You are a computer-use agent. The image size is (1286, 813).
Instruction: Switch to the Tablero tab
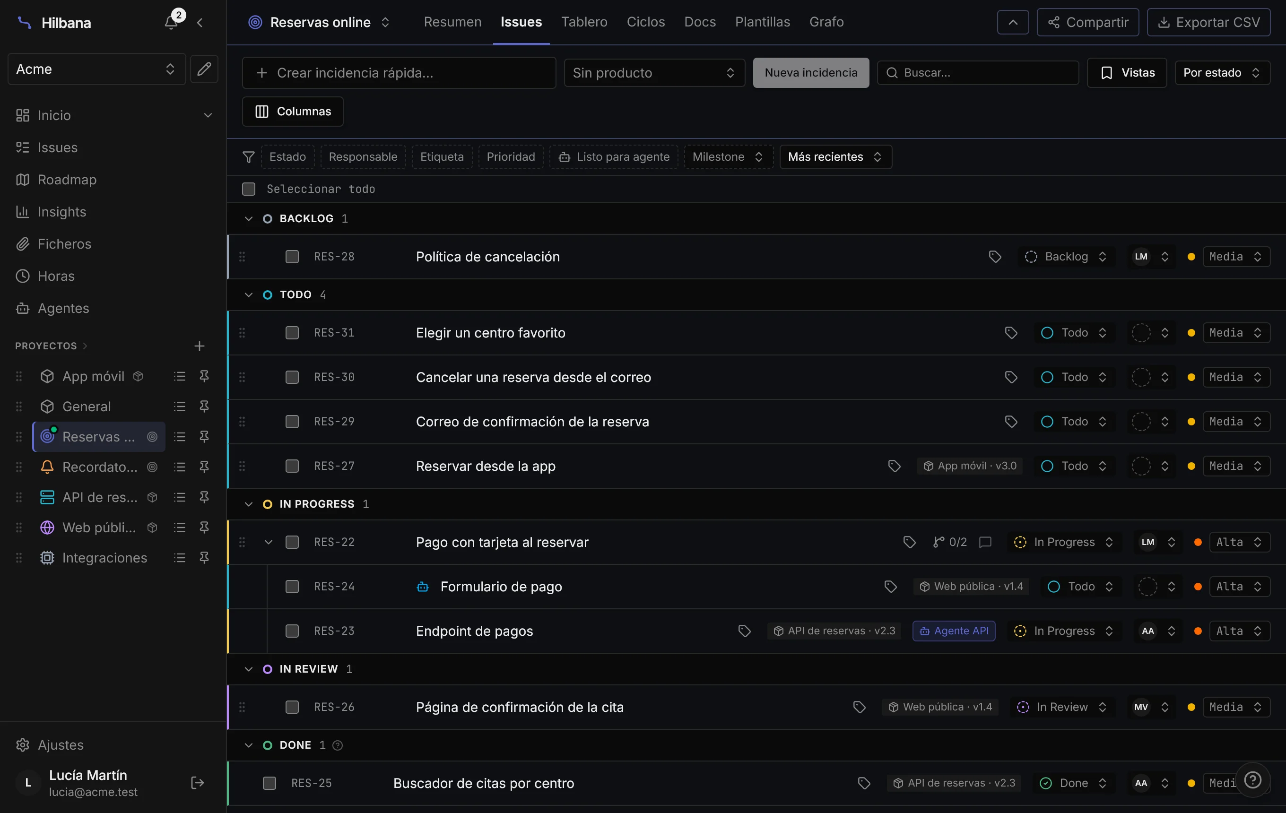click(584, 22)
